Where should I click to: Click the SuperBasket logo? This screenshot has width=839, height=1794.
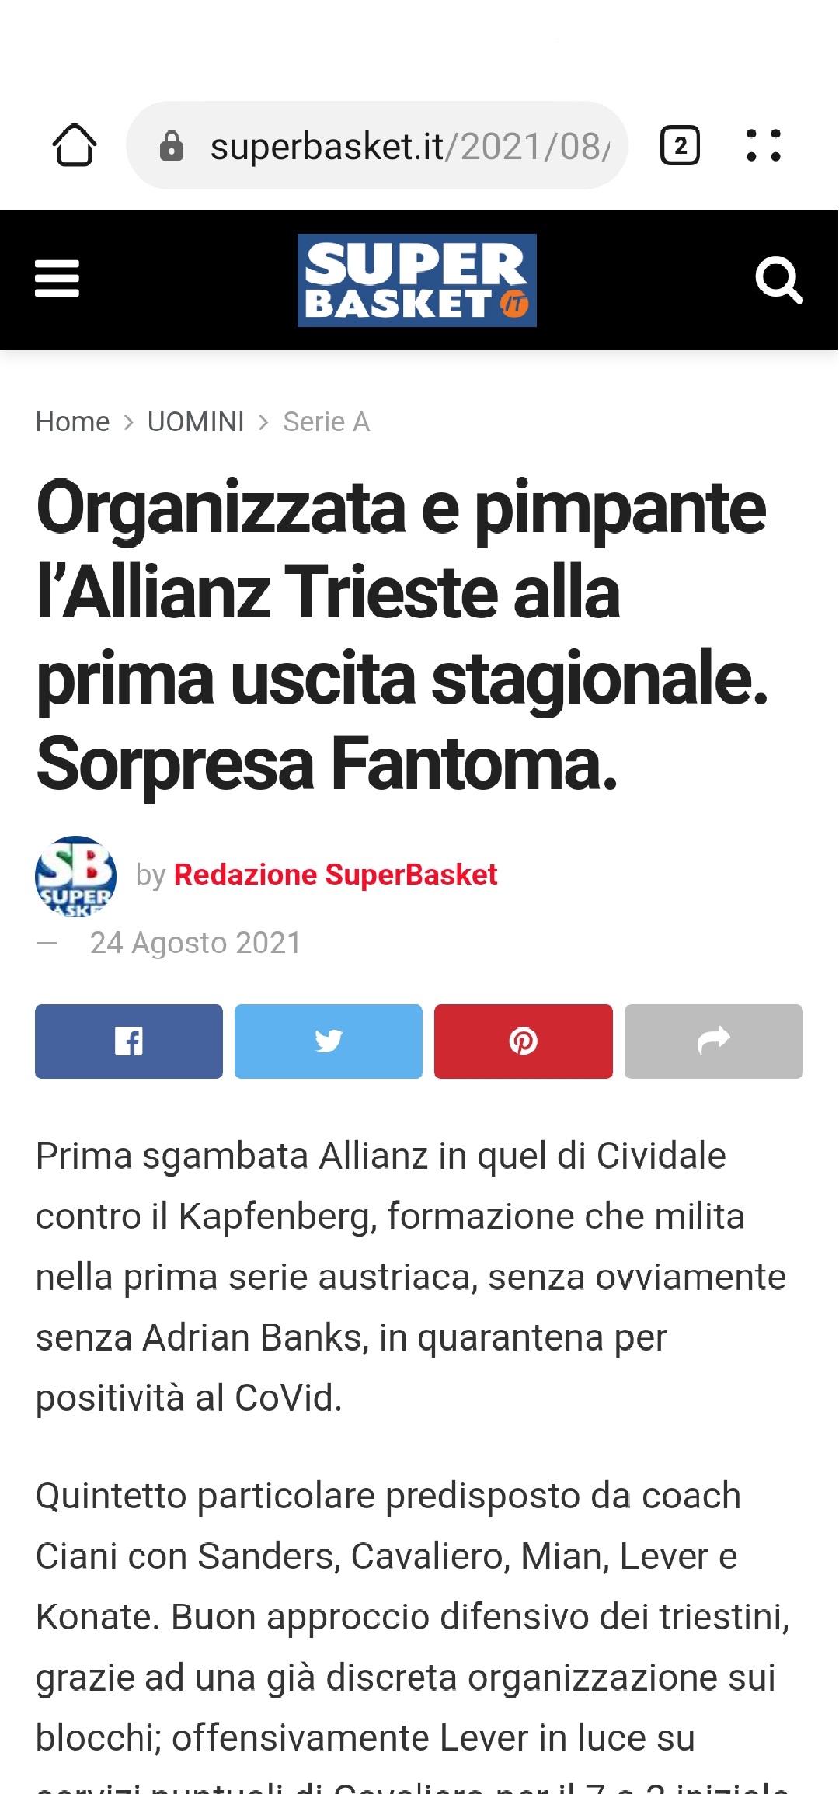tap(417, 280)
